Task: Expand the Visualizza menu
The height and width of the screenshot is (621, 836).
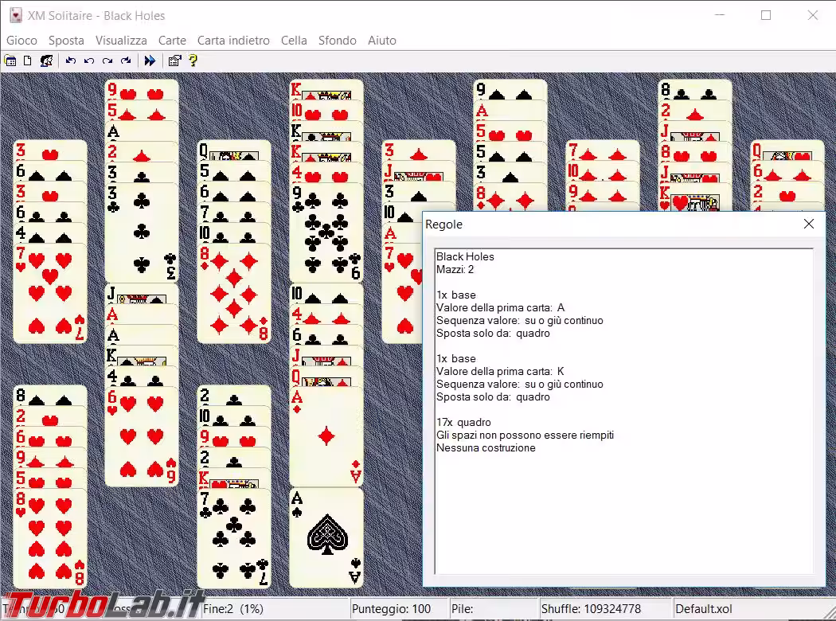Action: pos(121,40)
